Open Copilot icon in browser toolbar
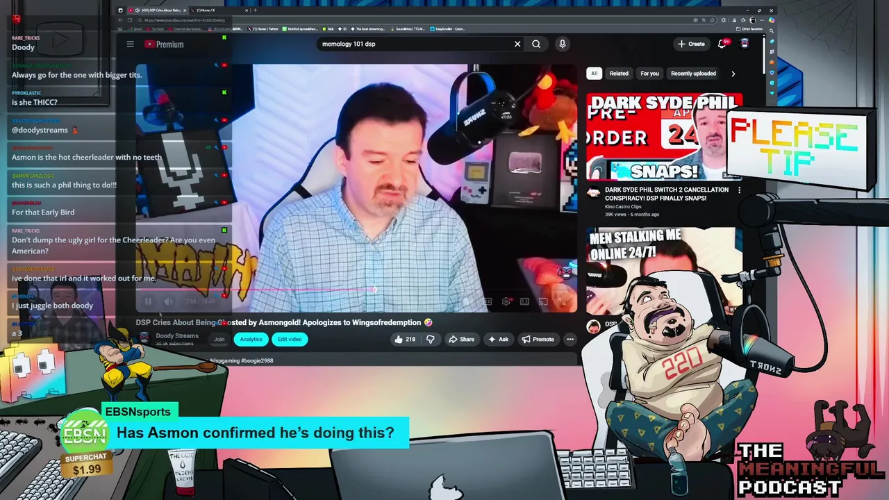Image resolution: width=889 pixels, height=500 pixels. click(x=771, y=20)
